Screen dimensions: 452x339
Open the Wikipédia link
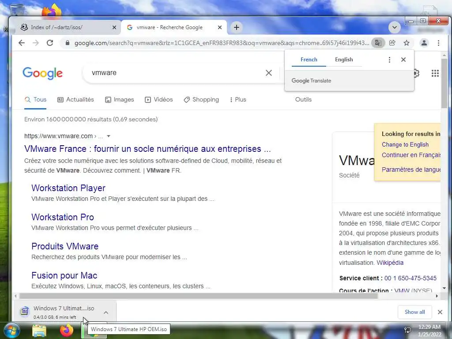point(390,263)
